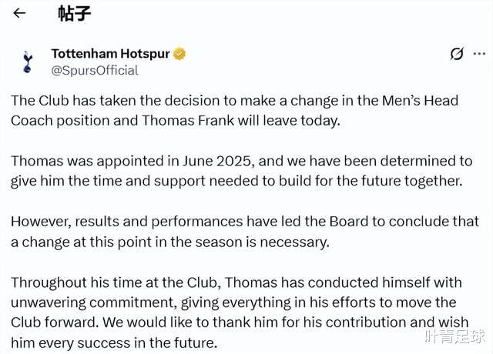Open the Tottenham Hotspur display name link
This screenshot has width=493, height=354.
109,54
